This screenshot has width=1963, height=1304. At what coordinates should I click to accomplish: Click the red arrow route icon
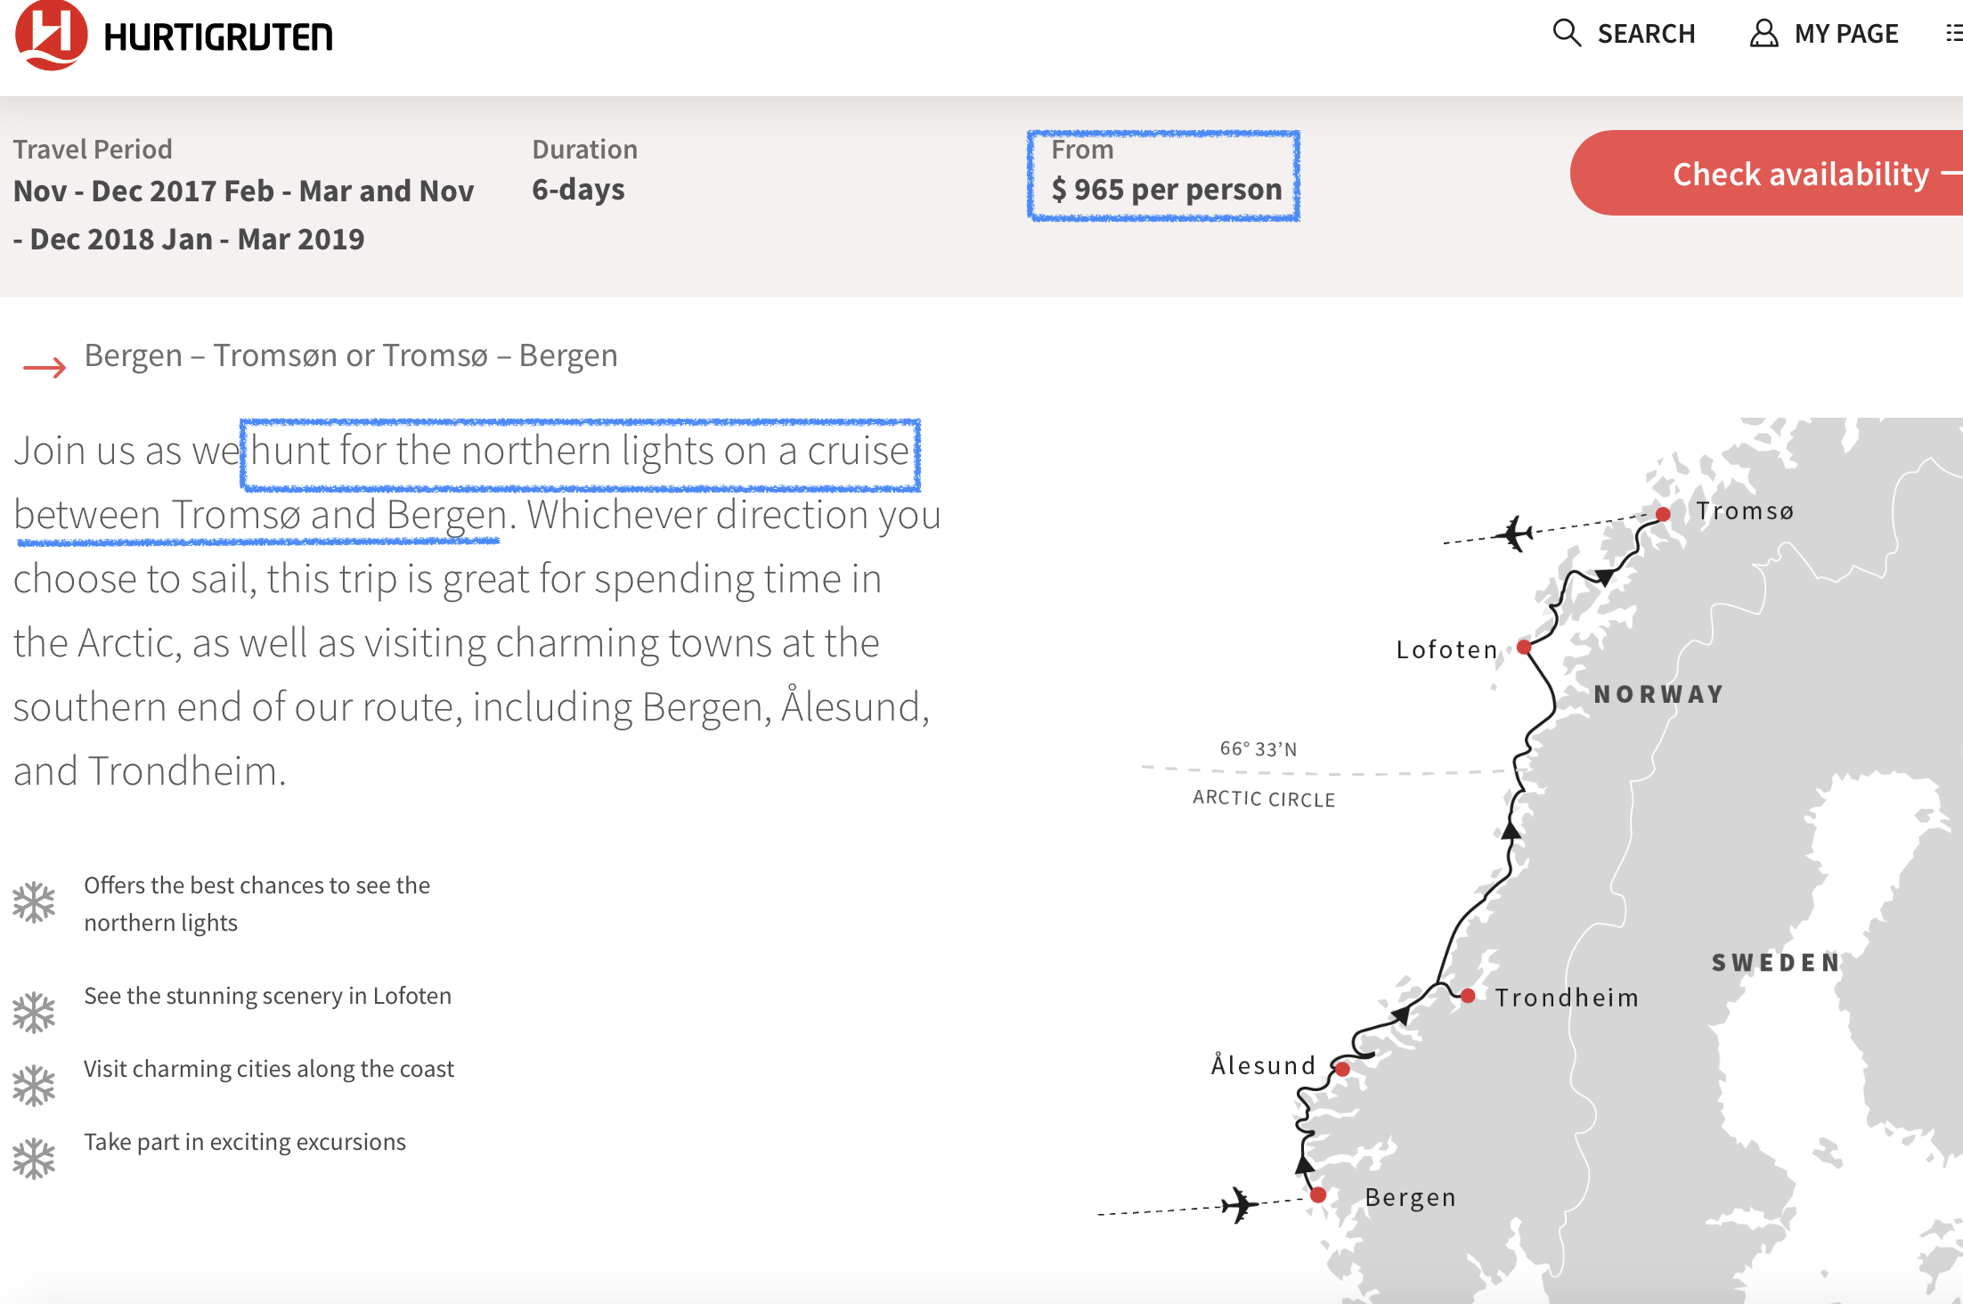[45, 367]
